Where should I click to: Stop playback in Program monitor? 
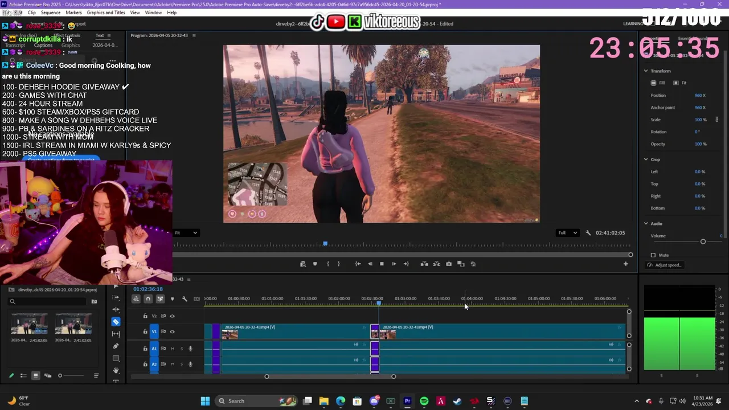(x=382, y=264)
